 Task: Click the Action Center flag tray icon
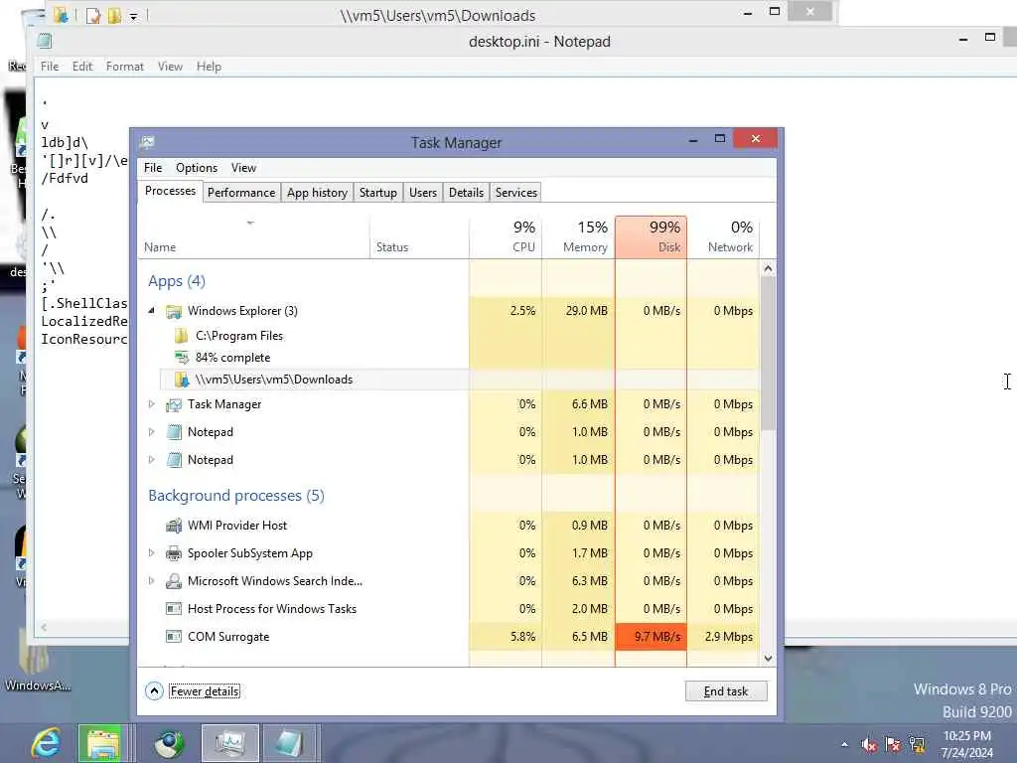[893, 745]
